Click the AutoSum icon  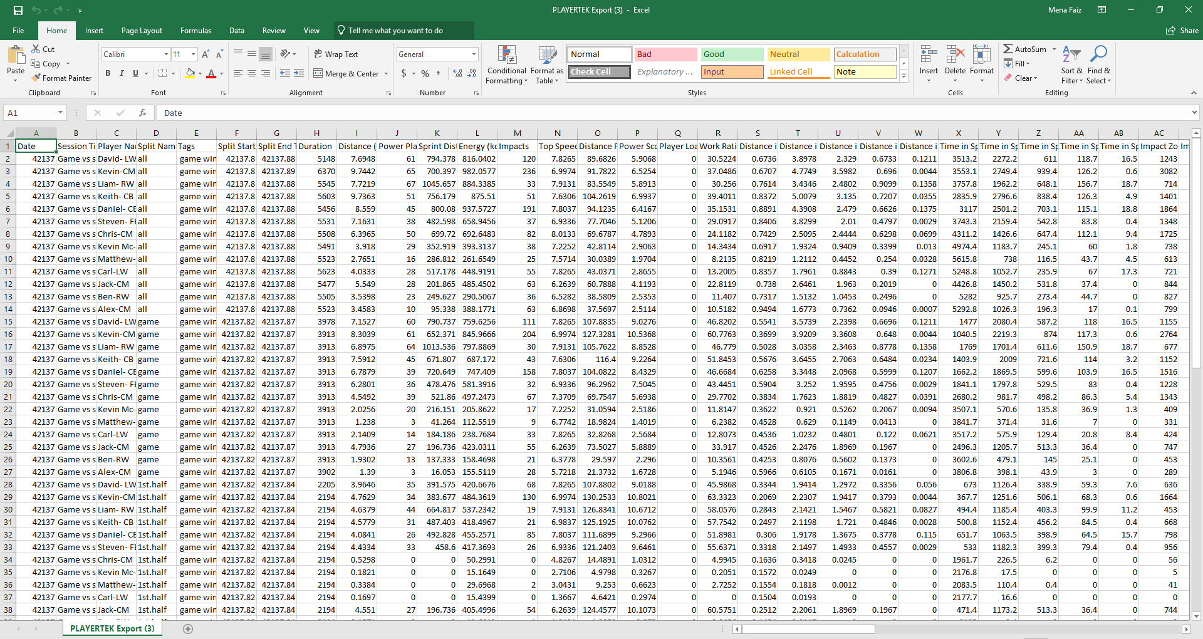tap(1010, 48)
